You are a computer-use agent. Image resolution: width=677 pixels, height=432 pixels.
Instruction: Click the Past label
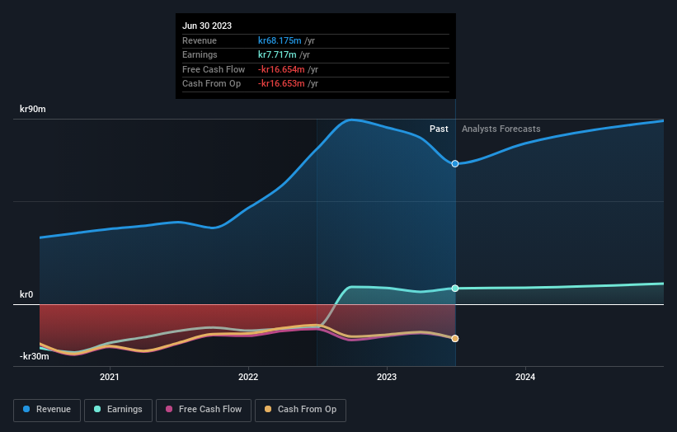[x=439, y=129]
